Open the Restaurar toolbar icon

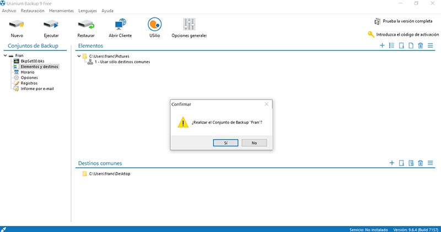tap(86, 24)
